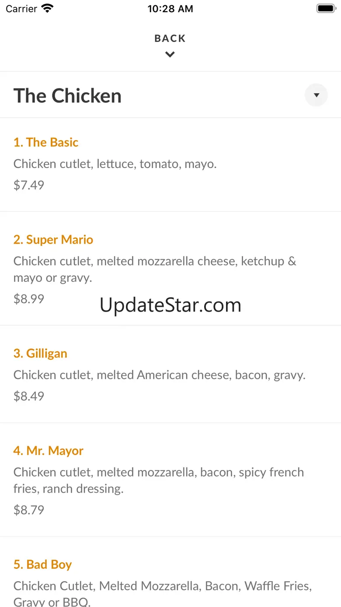Image resolution: width=341 pixels, height=607 pixels.
Task: Tap the battery status icon
Action: pos(325,8)
